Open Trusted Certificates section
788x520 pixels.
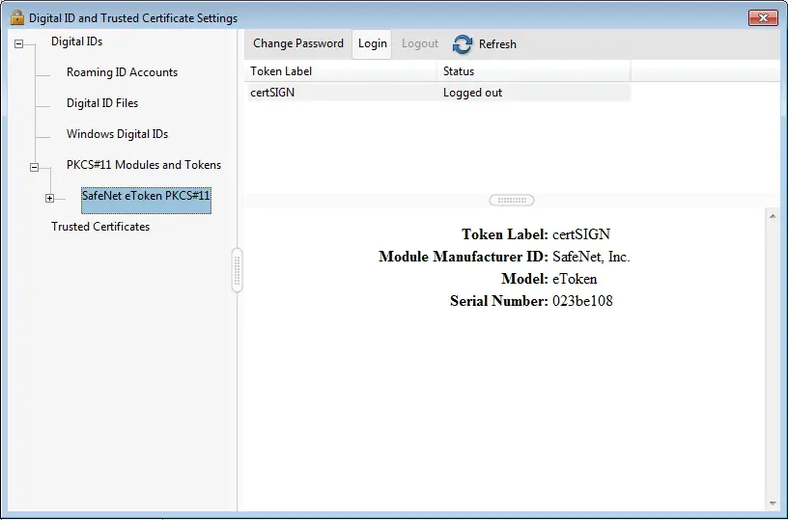click(x=100, y=227)
